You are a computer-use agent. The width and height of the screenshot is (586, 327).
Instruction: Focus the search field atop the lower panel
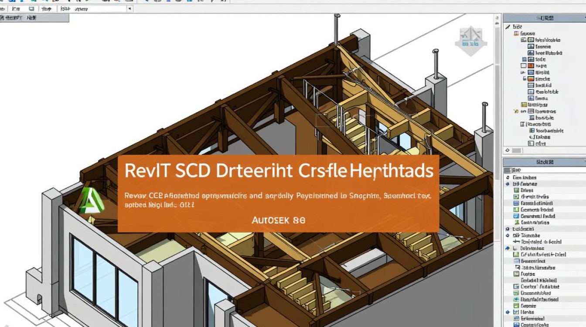click(x=544, y=170)
